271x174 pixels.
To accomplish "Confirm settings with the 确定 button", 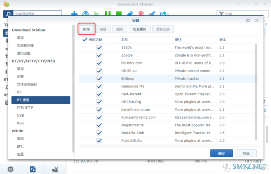I will (222, 153).
